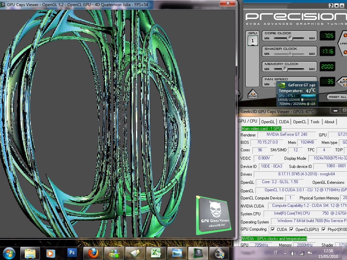Screen dimensions: 347x260
Task: Select GPU 1 chip button in Precision
Action: click(x=253, y=41)
